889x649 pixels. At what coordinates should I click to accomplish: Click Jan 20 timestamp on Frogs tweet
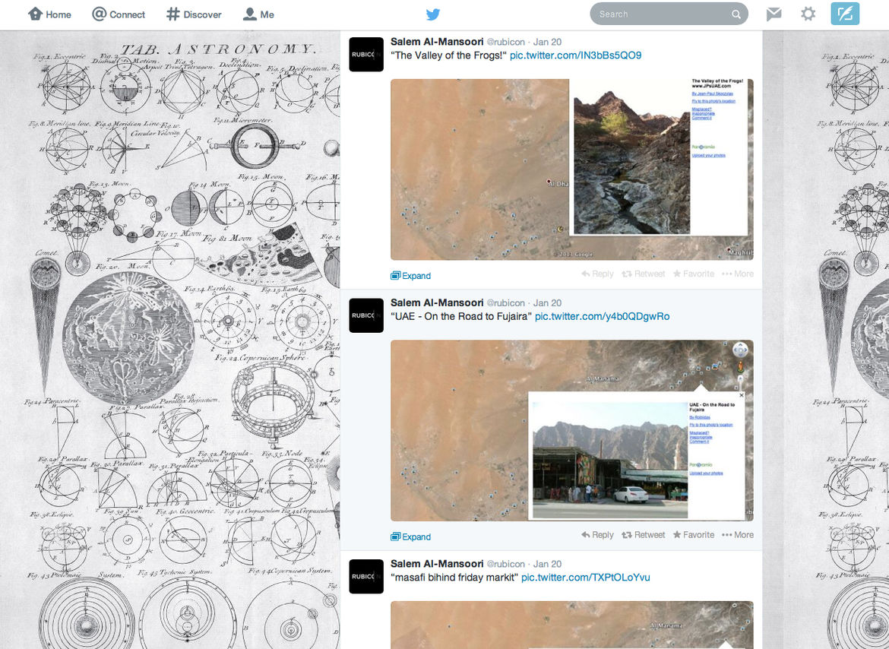point(547,41)
